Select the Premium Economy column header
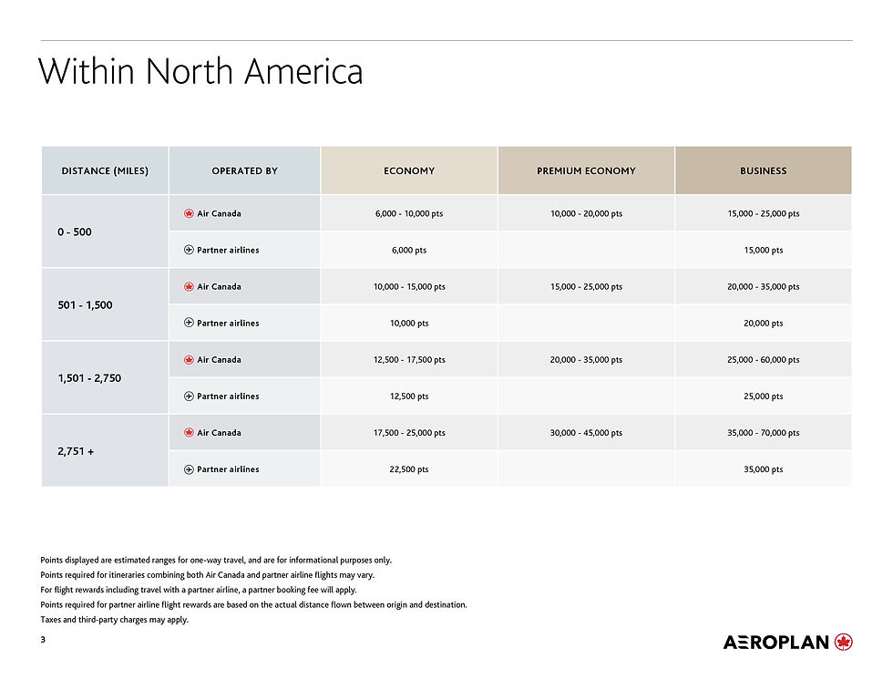 586,170
